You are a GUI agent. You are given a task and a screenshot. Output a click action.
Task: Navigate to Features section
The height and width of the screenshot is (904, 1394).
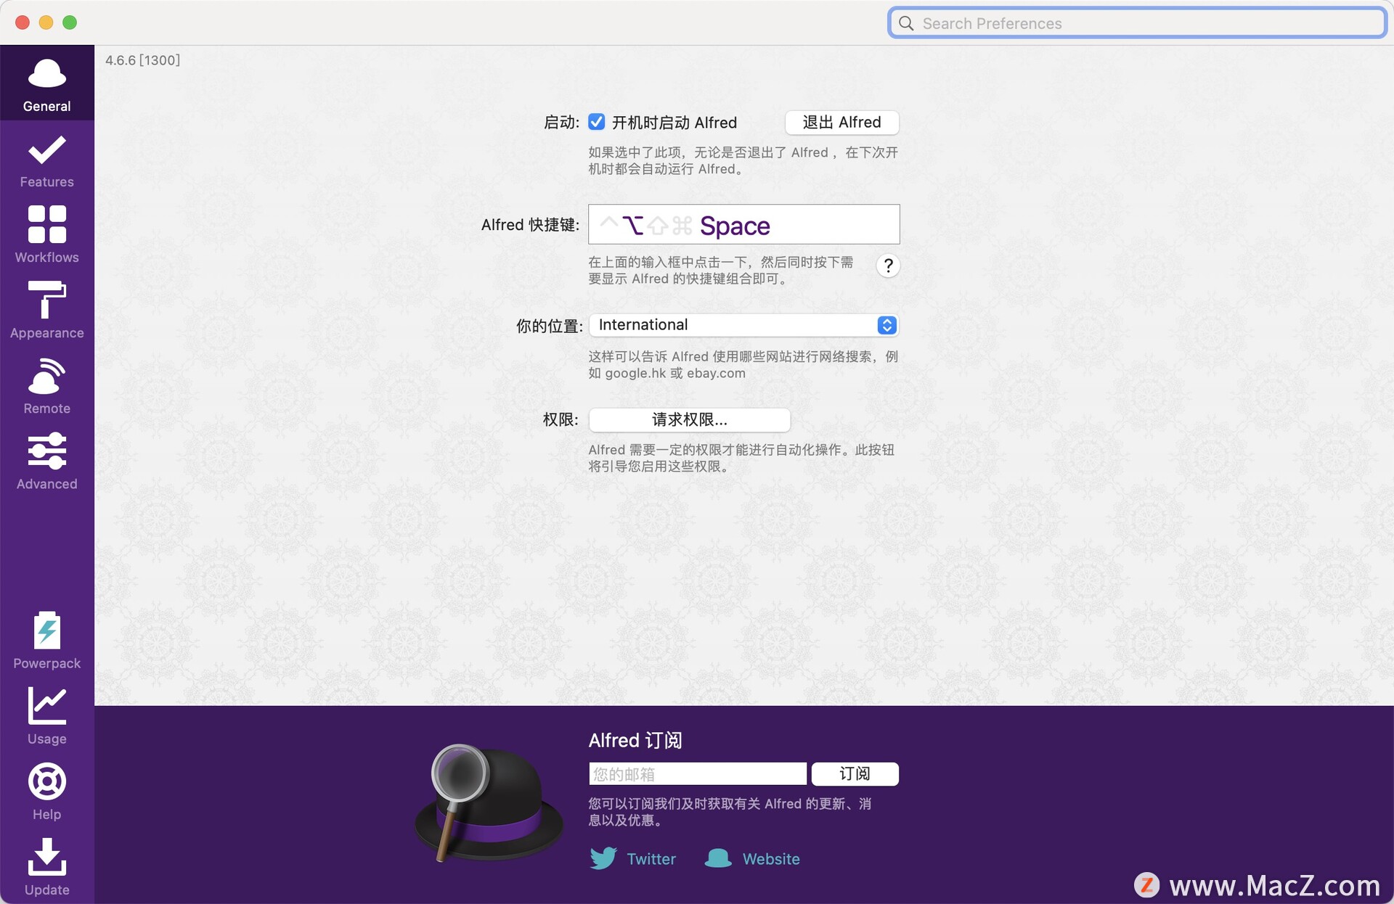click(x=46, y=160)
